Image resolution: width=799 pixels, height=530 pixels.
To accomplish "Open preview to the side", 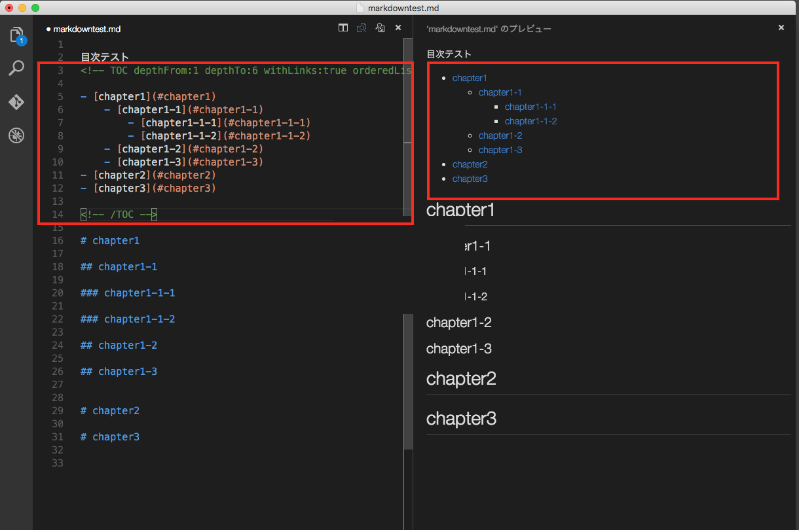I will (380, 28).
